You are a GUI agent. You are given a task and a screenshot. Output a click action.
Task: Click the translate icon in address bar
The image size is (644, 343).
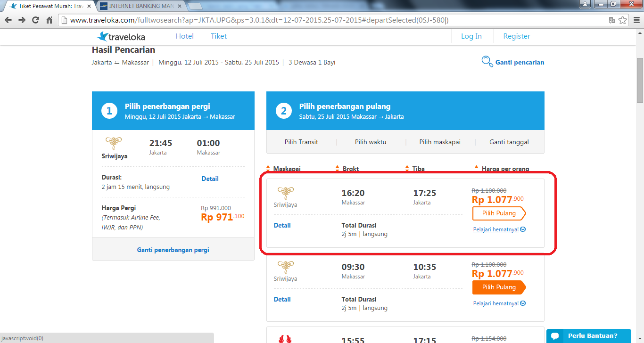click(612, 20)
